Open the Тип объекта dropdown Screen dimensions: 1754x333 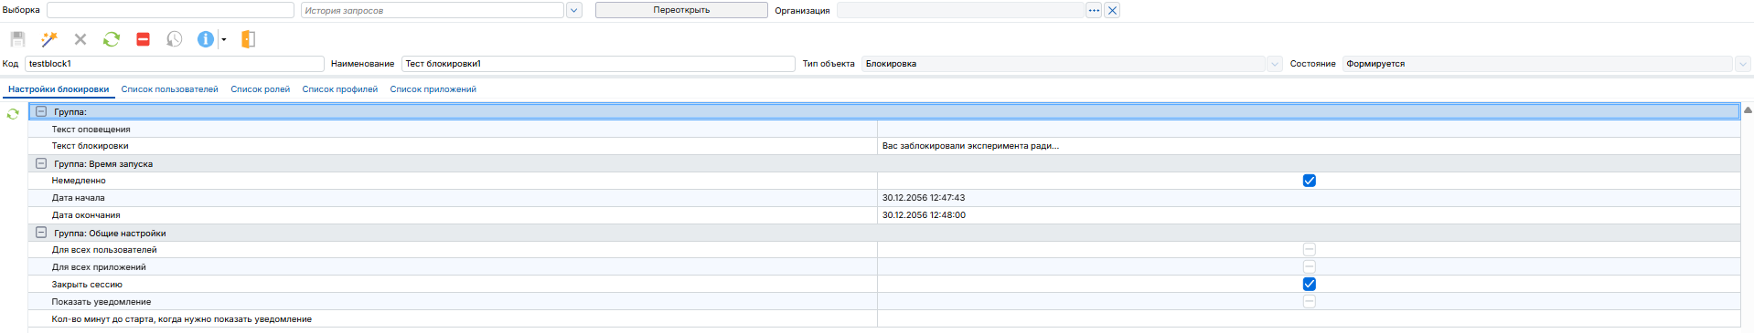coord(1275,64)
